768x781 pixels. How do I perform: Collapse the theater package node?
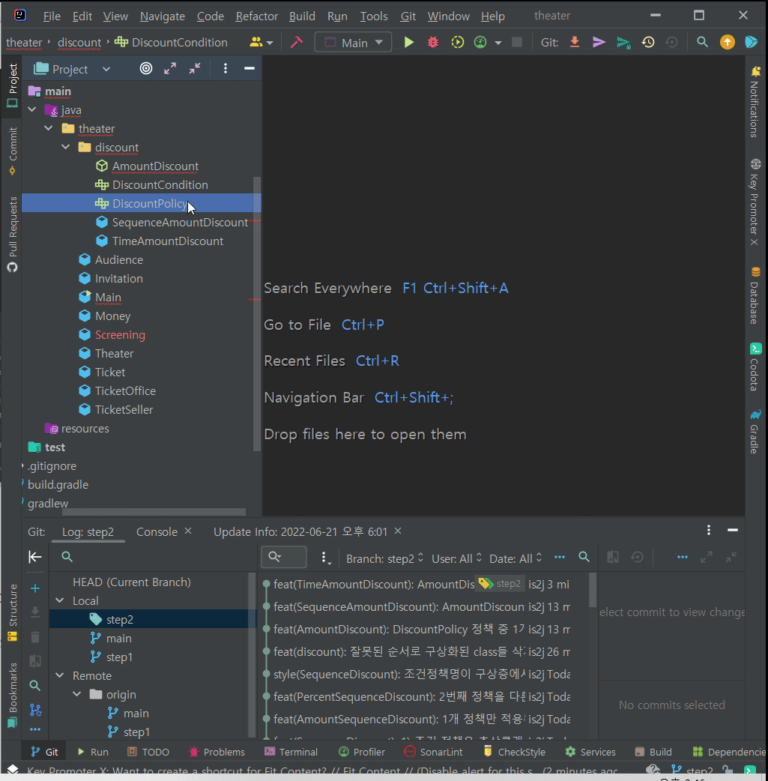coord(49,128)
